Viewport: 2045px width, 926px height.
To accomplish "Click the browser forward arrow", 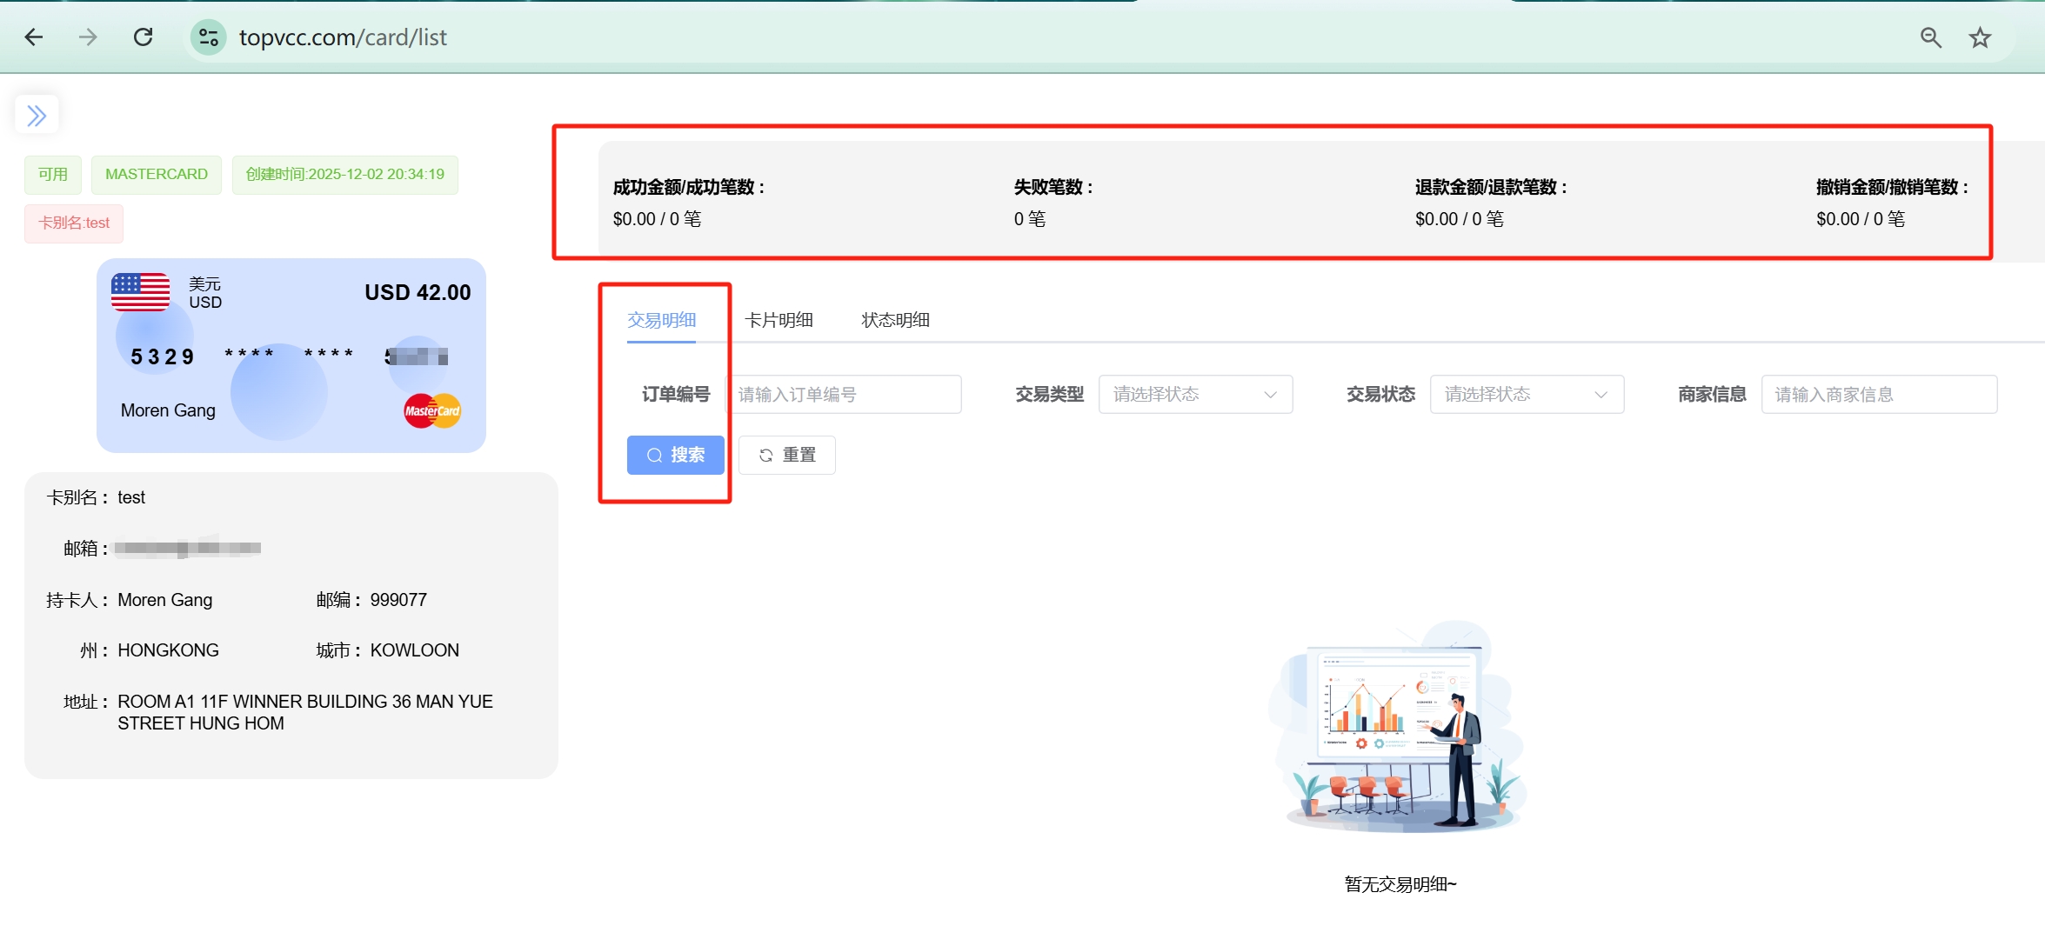I will (x=88, y=37).
